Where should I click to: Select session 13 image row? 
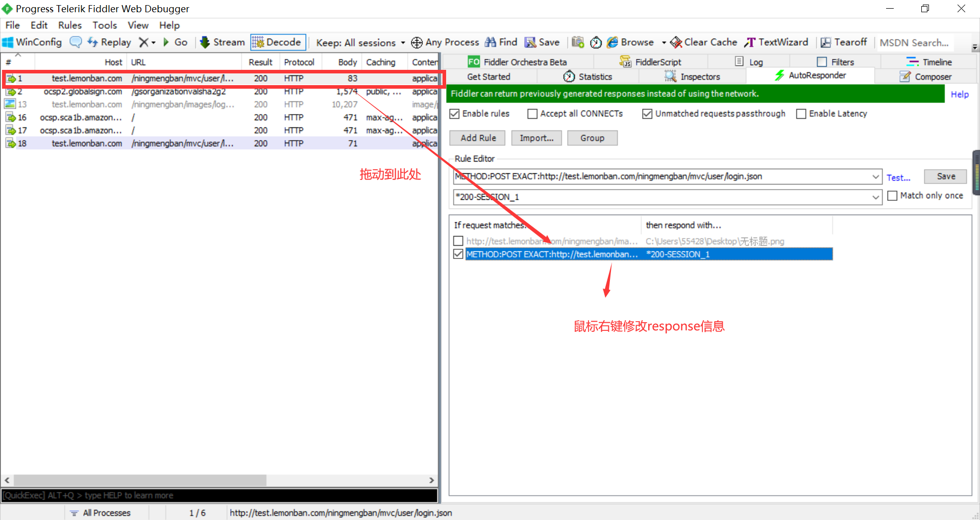pyautogui.click(x=219, y=105)
